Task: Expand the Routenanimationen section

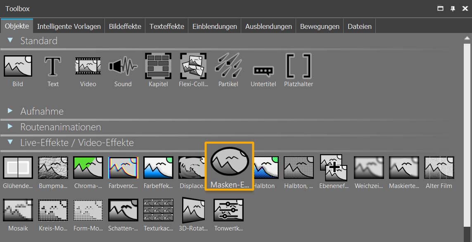Action: [x=10, y=127]
